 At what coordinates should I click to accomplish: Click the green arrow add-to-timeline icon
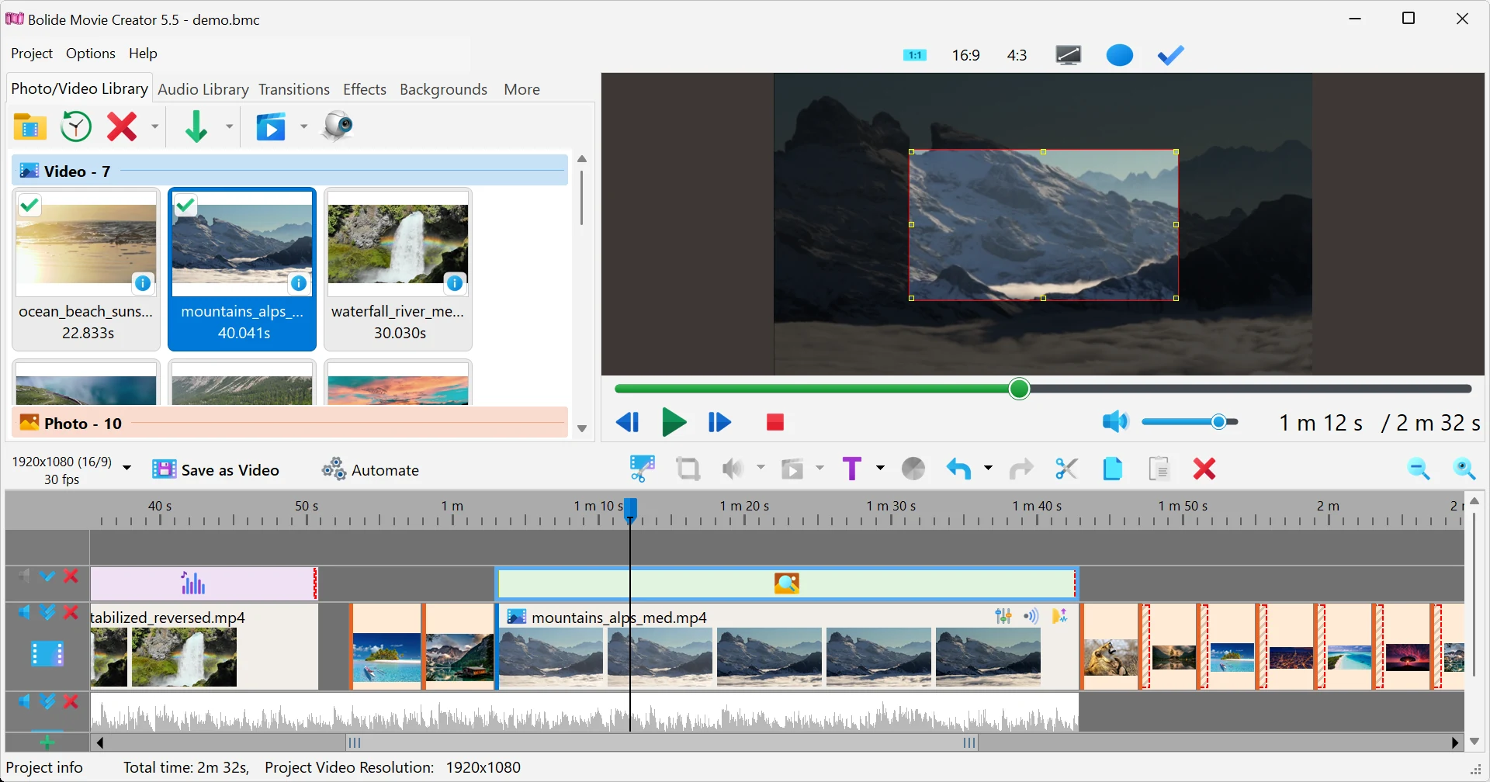pyautogui.click(x=196, y=126)
